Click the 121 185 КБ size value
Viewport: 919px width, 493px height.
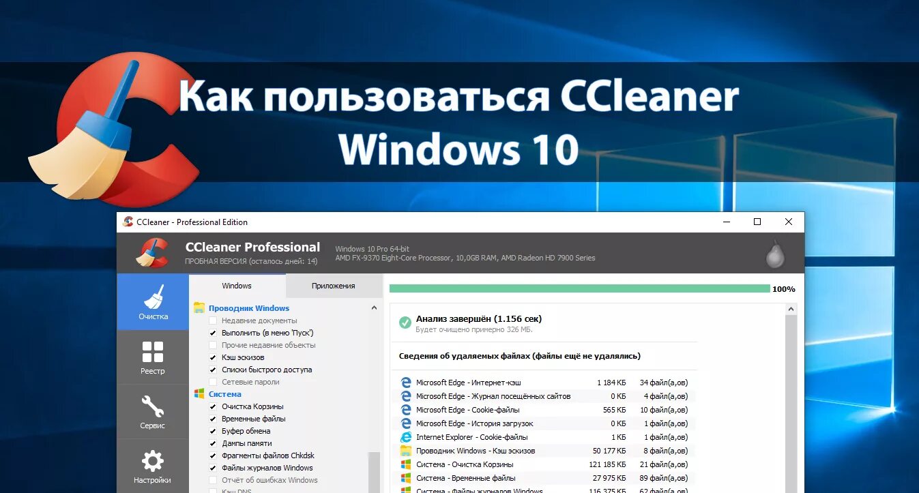607,464
